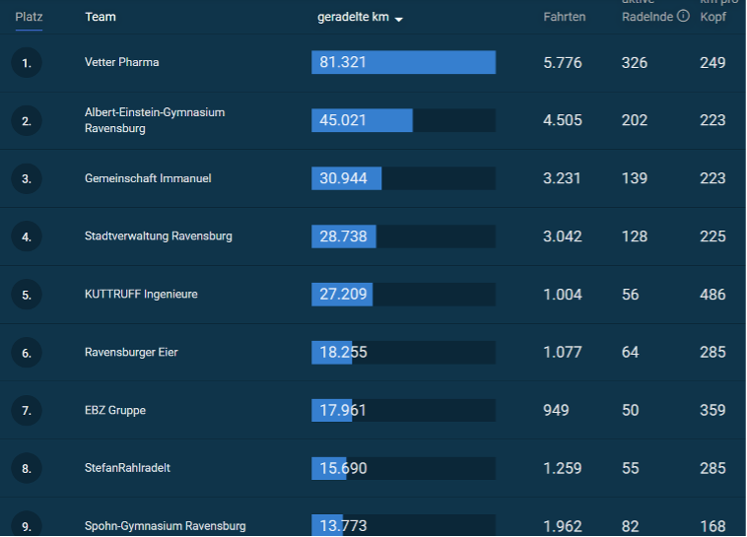Open team KUTTRUFF Ingenieure

pyautogui.click(x=141, y=294)
